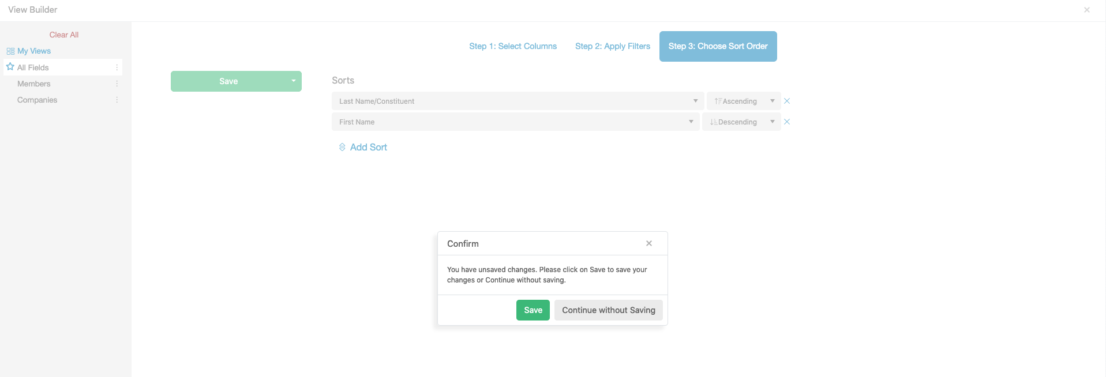Select Step 3: Choose Sort Order tab

click(718, 46)
